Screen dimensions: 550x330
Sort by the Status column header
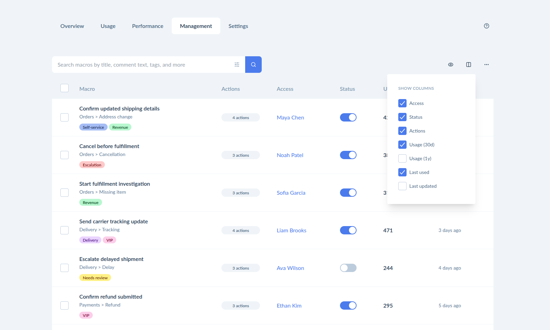click(x=347, y=89)
